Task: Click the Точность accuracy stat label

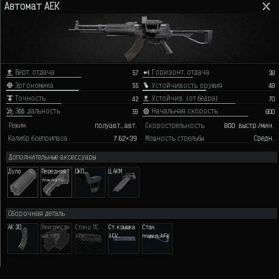Action: [30, 98]
